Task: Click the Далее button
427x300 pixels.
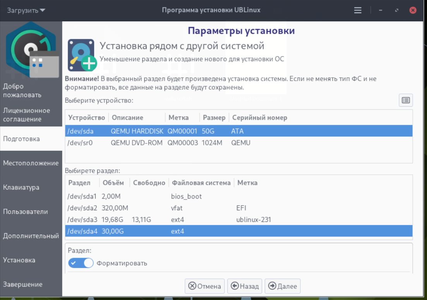Action: pyautogui.click(x=282, y=286)
